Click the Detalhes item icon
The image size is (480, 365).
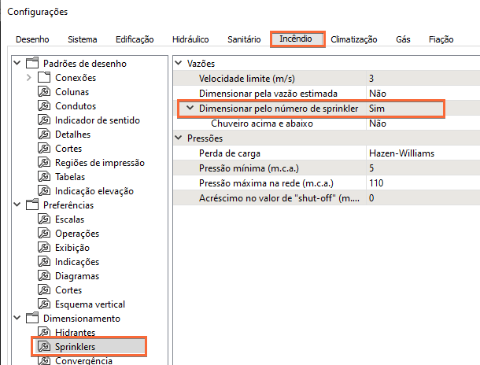click(44, 135)
